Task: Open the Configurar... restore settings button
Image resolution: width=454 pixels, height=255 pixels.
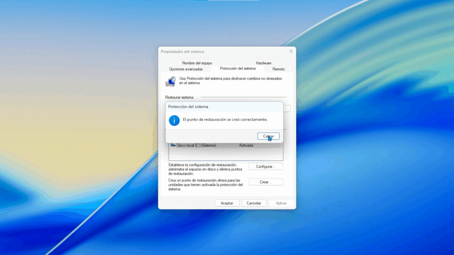Action: pos(266,166)
